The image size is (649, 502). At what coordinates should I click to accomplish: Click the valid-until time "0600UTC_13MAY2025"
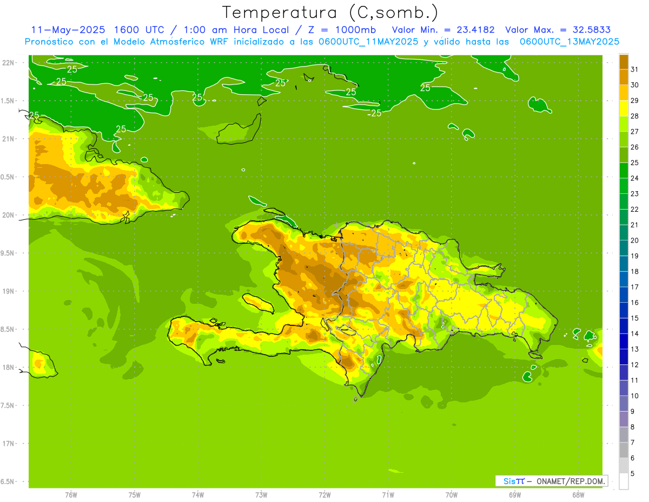(x=569, y=41)
